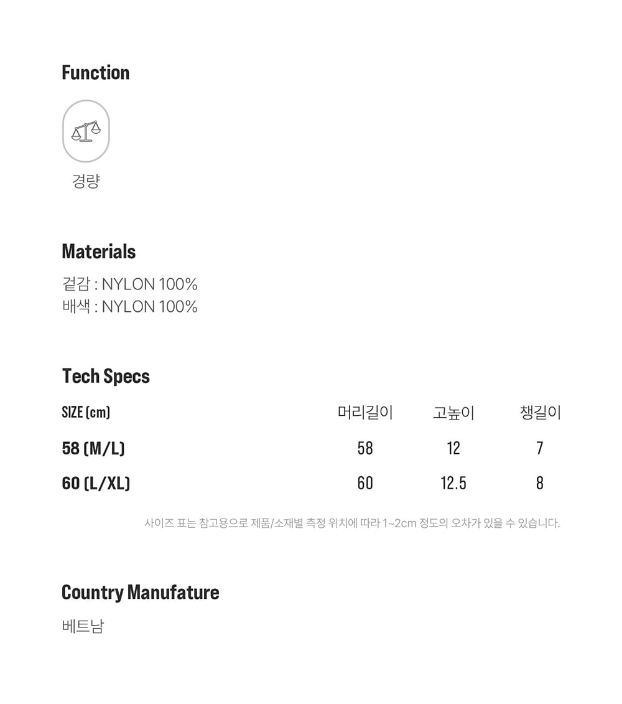
Task: Click the 머리길이 column header
Action: tap(365, 412)
